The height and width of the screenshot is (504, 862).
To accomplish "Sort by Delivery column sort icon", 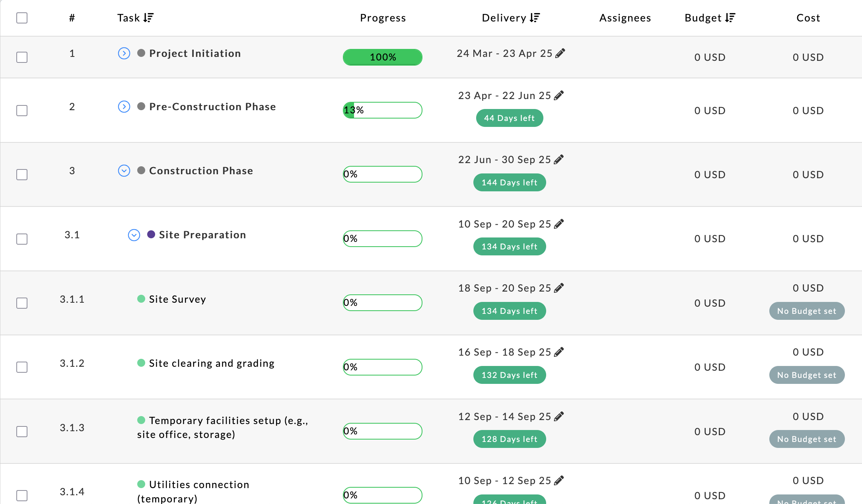I will (535, 18).
